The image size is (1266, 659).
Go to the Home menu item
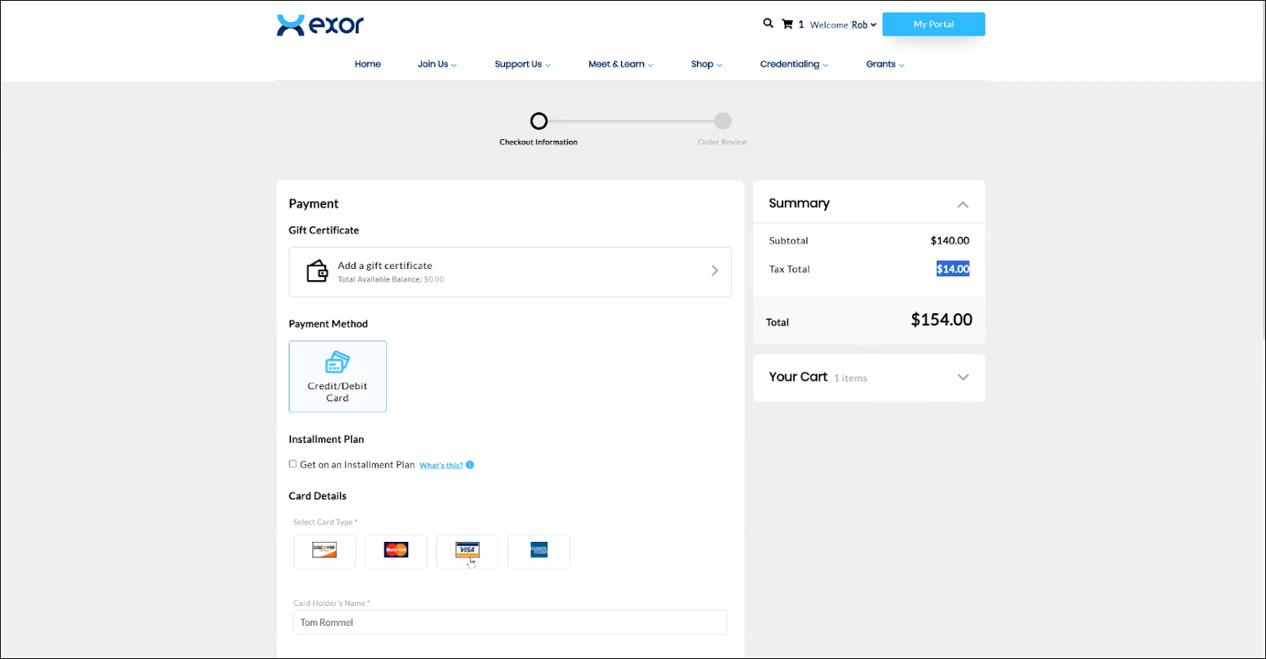368,64
